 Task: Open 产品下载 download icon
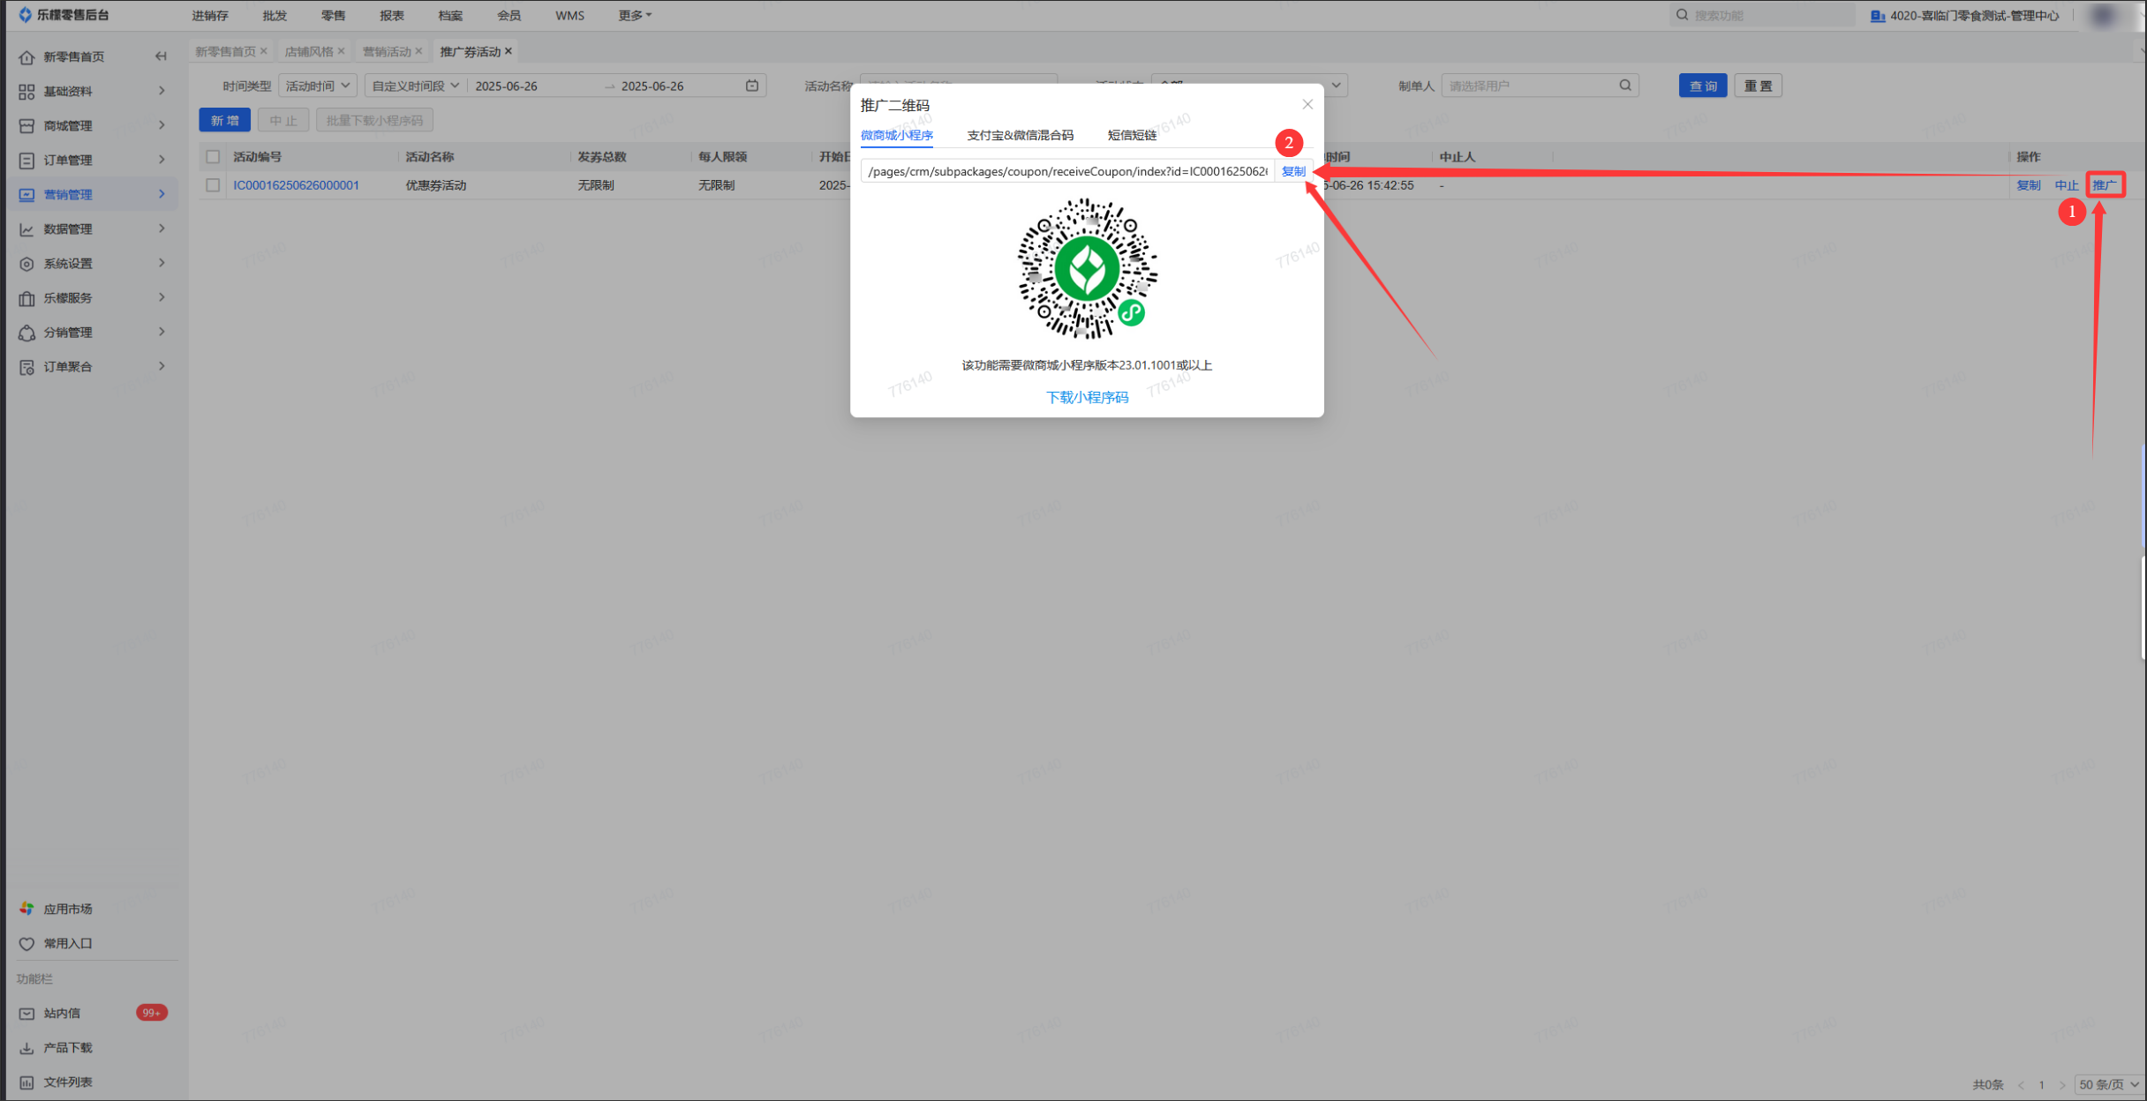[26, 1048]
